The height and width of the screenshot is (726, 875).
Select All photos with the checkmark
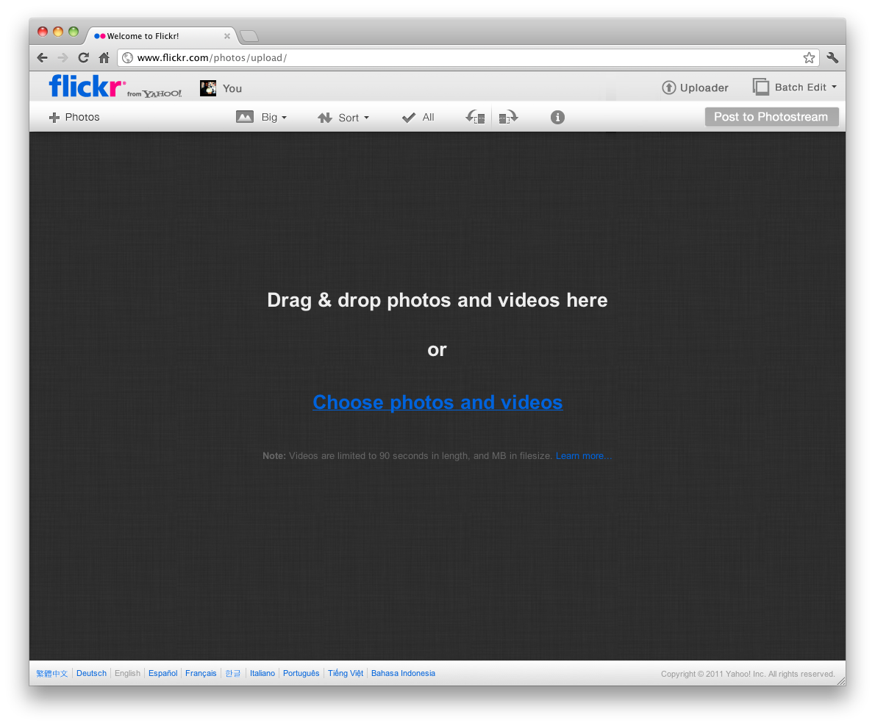(x=418, y=117)
